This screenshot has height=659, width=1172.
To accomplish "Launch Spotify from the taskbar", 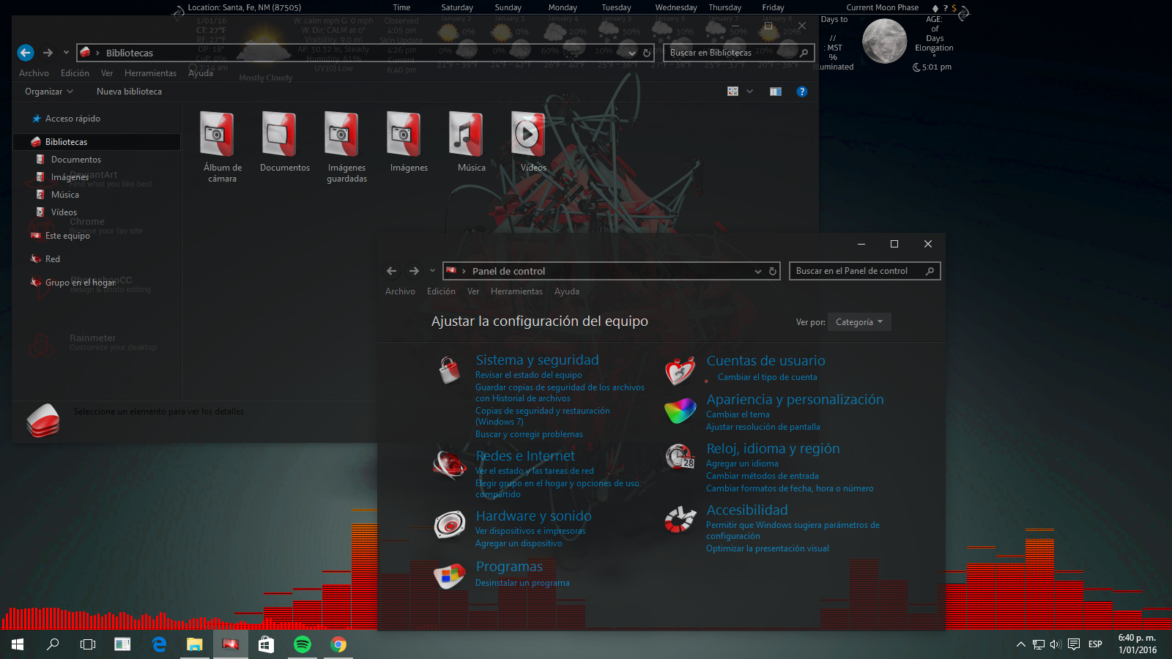I will [302, 644].
